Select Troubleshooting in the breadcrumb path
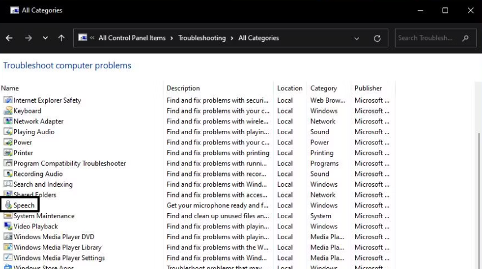This screenshot has height=269, width=482. point(202,38)
